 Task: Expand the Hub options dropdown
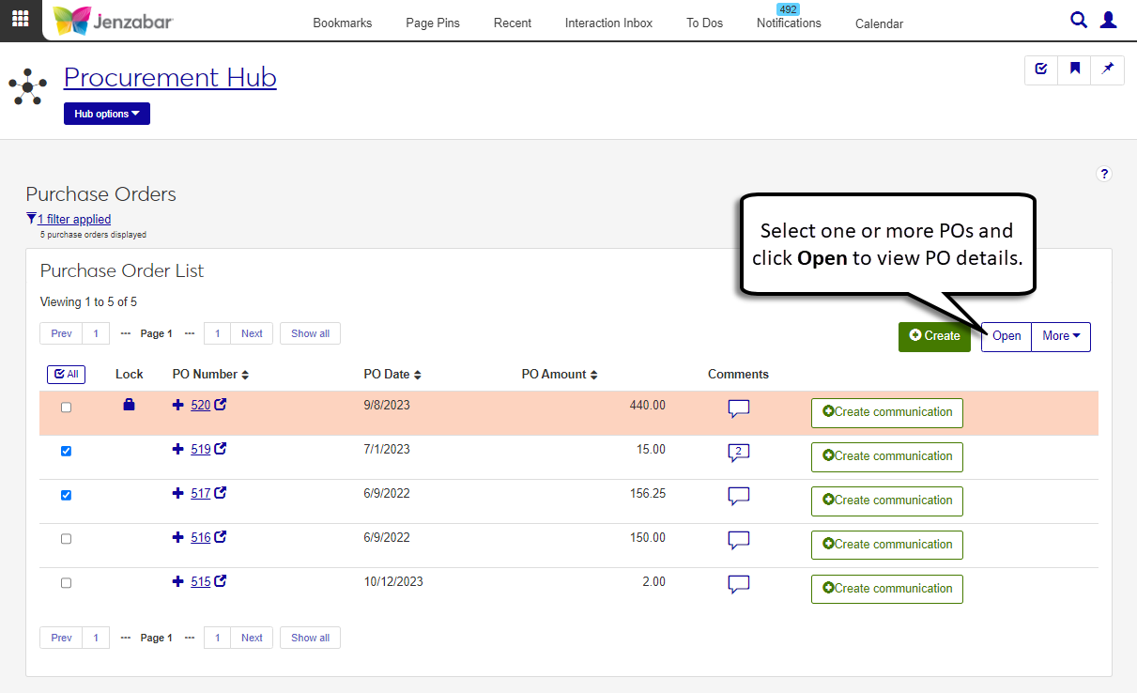pyautogui.click(x=106, y=114)
